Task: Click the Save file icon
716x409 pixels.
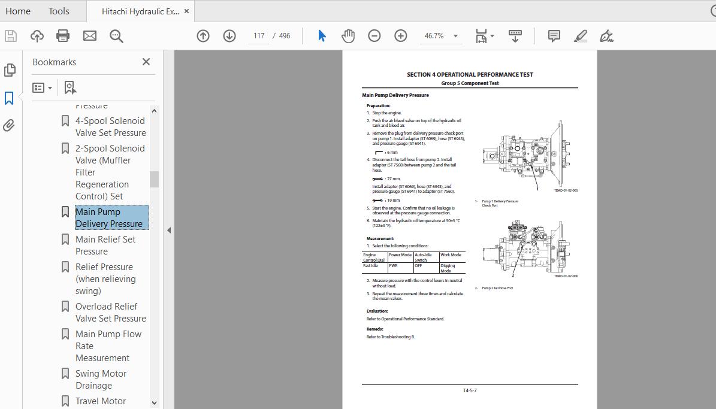Action: coord(11,35)
